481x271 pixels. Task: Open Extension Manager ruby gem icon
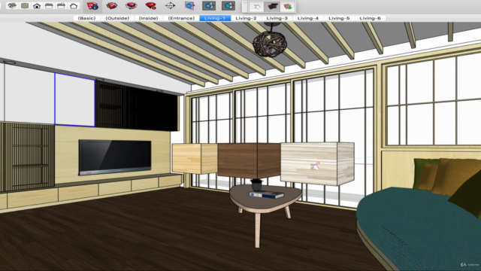click(150, 5)
